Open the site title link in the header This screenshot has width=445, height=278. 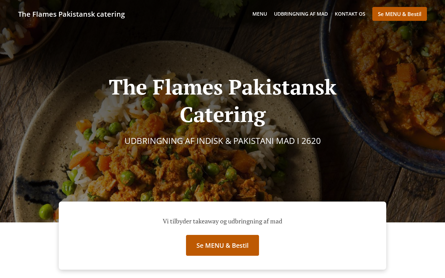tap(71, 14)
